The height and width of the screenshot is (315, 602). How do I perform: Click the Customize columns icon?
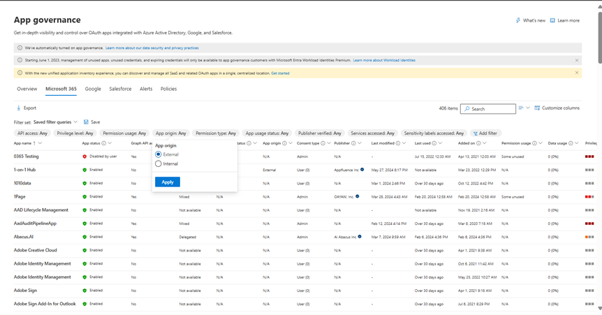click(537, 108)
